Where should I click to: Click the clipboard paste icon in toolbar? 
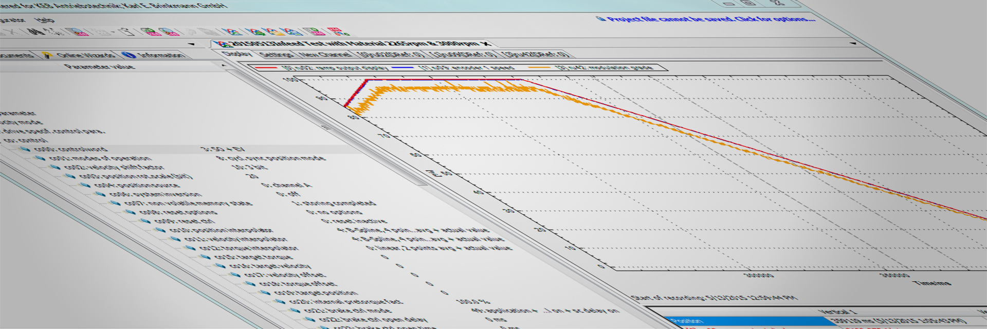coord(126,32)
